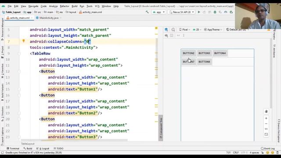Click the yellow lightbulb intention icon on line 7
281x158 pixels.
24,41
